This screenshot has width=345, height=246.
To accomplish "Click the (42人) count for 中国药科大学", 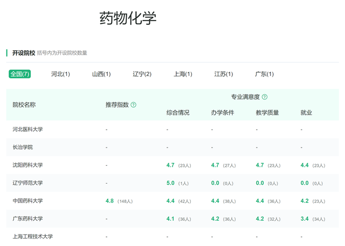I will point(184,201).
